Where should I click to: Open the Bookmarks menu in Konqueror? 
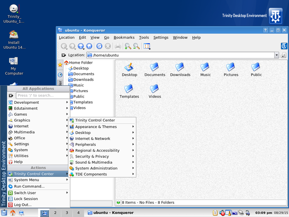click(124, 38)
